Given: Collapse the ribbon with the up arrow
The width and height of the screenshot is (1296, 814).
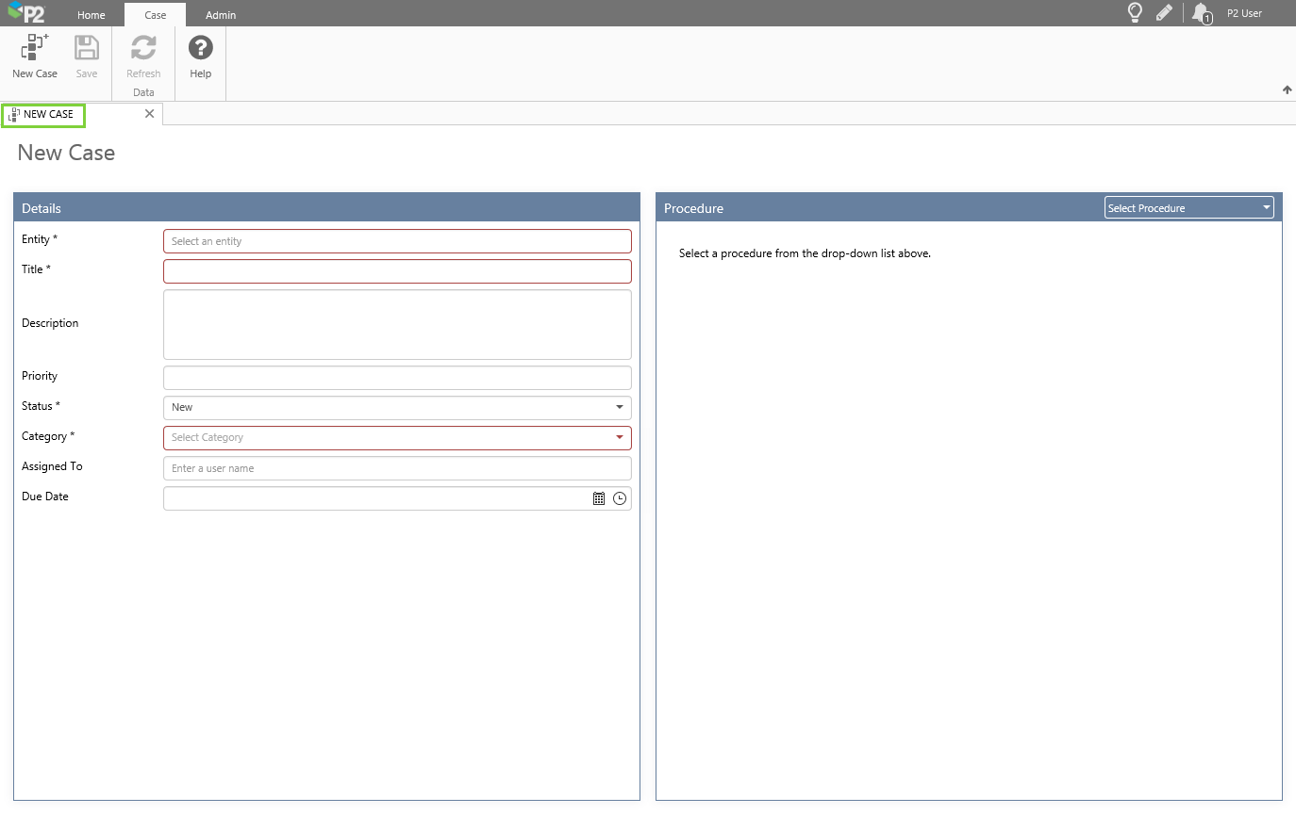Looking at the screenshot, I should (1287, 90).
